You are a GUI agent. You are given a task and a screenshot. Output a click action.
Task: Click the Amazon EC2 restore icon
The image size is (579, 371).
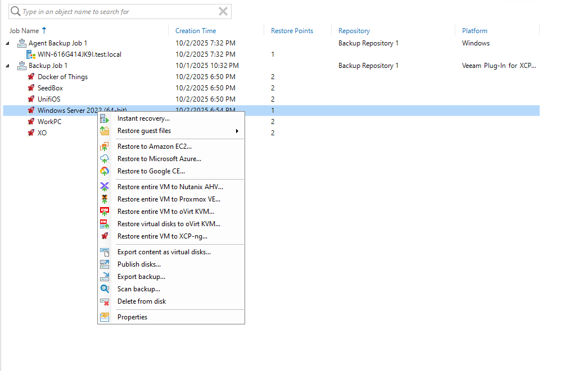(x=105, y=146)
